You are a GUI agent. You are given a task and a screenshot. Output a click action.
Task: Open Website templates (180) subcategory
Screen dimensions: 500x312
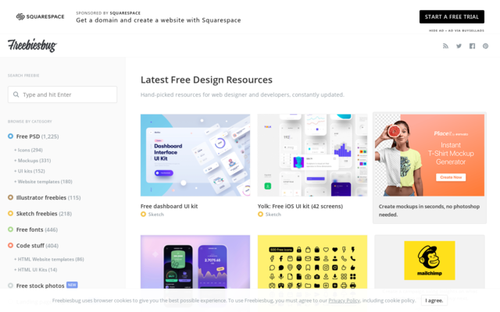pyautogui.click(x=43, y=182)
